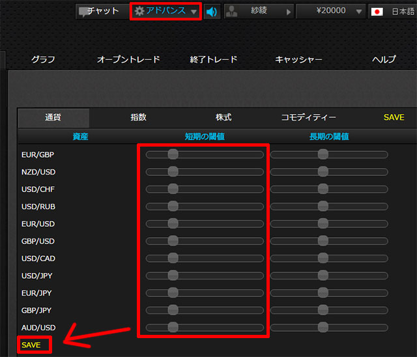Click USD/CHF short-term threshold slider

click(x=205, y=189)
